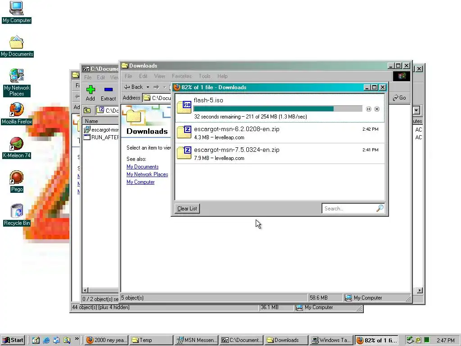Select escargot-msn-6.2.0208-en.zip file name
This screenshot has width=461, height=346.
pyautogui.click(x=237, y=129)
